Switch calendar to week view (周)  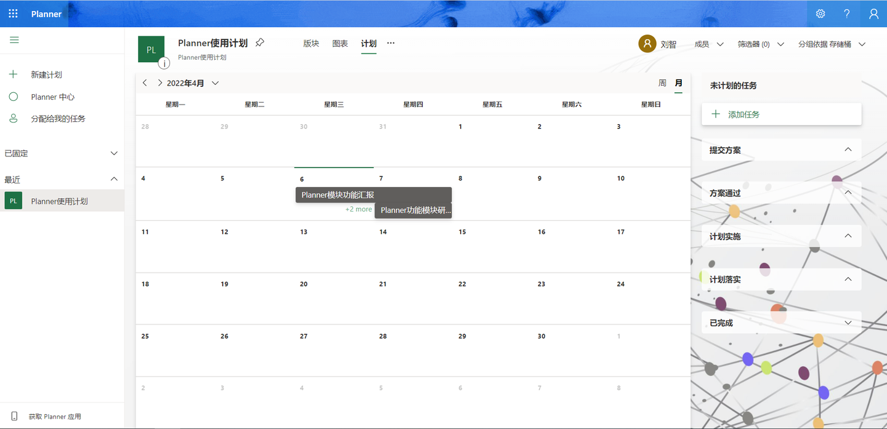coord(662,83)
